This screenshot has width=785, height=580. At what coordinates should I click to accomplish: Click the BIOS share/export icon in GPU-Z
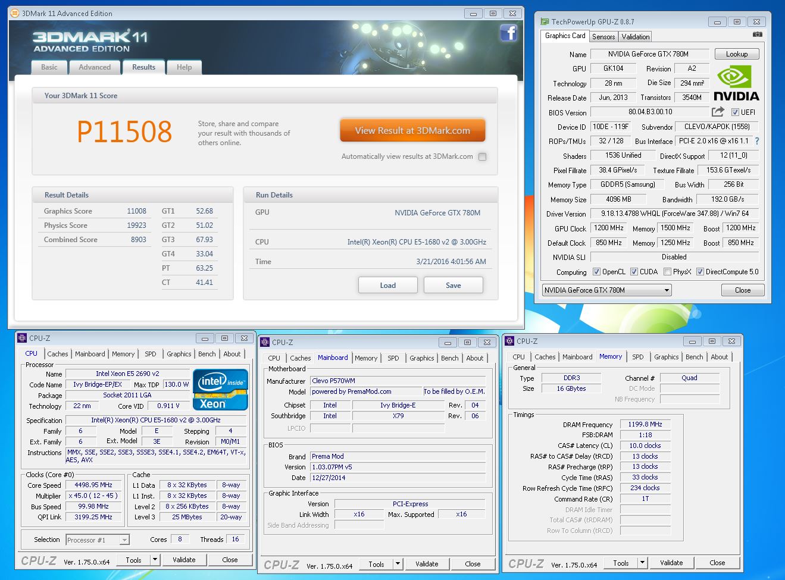tap(718, 111)
